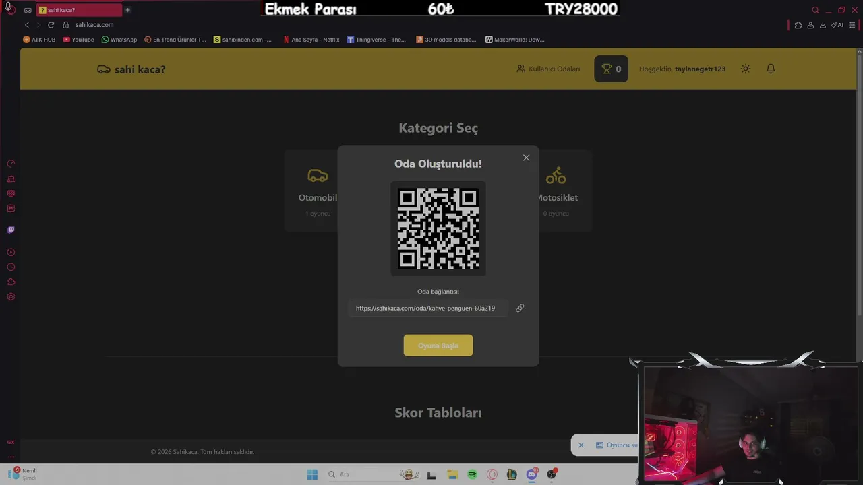This screenshot has height=485, width=863.
Task: Go back to the previous page
Action: [x=27, y=25]
